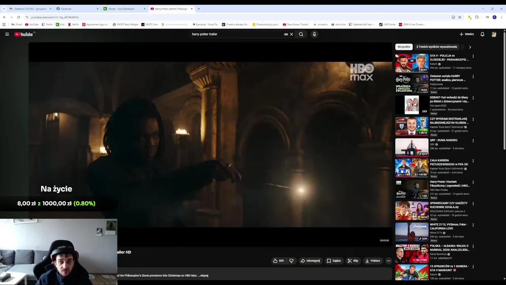
Task: Open the tab search dropdown arrow
Action: [4, 9]
